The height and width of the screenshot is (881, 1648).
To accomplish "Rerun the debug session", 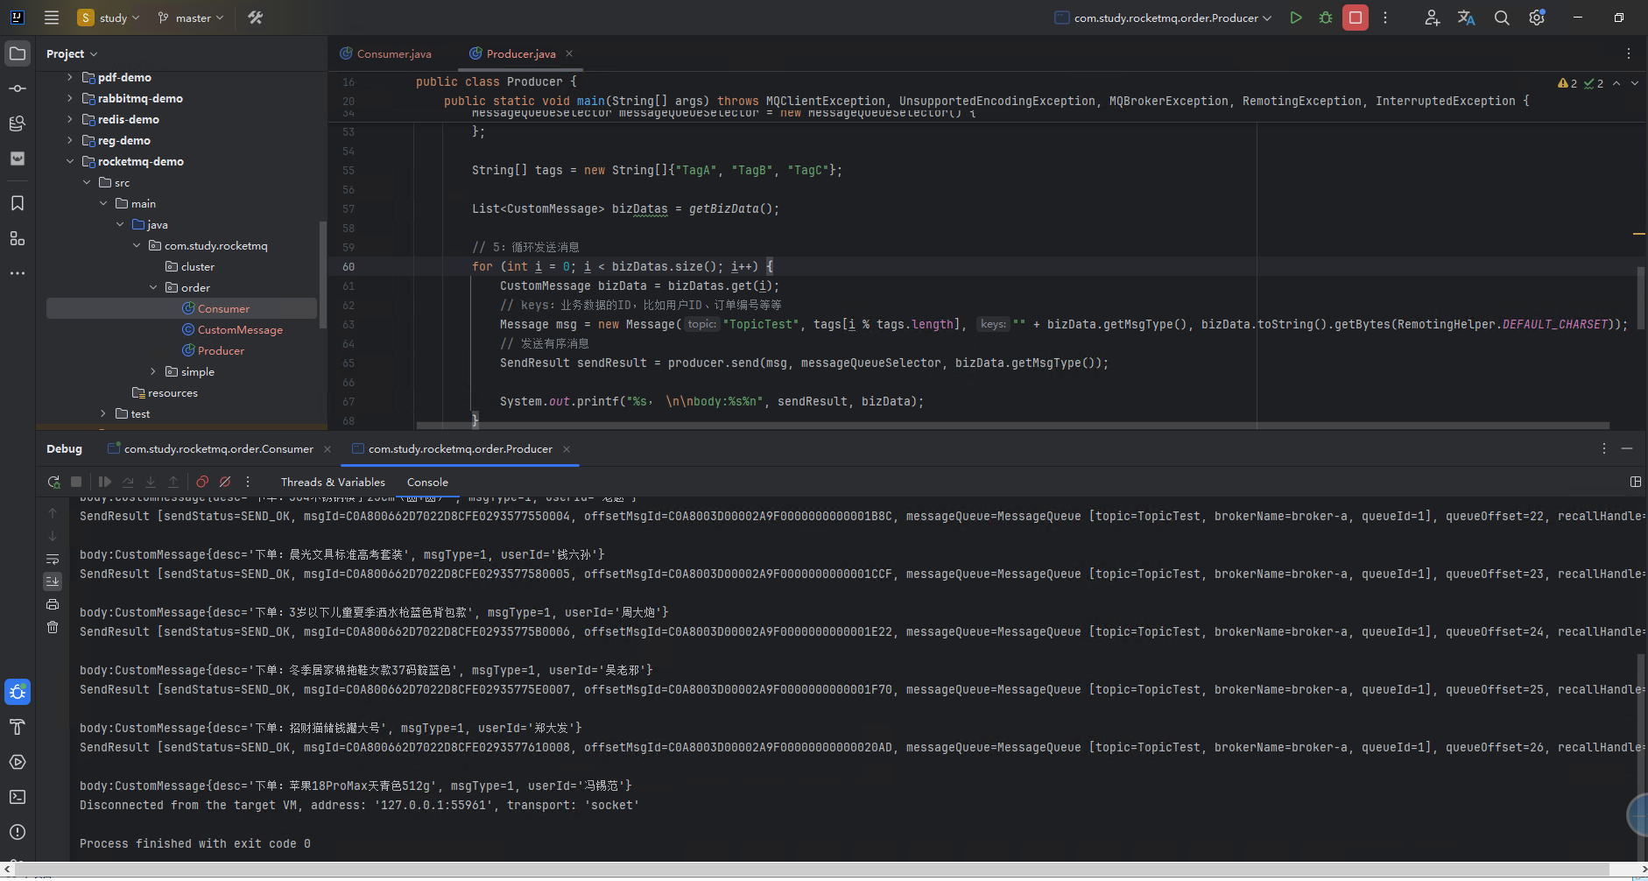I will [x=53, y=482].
